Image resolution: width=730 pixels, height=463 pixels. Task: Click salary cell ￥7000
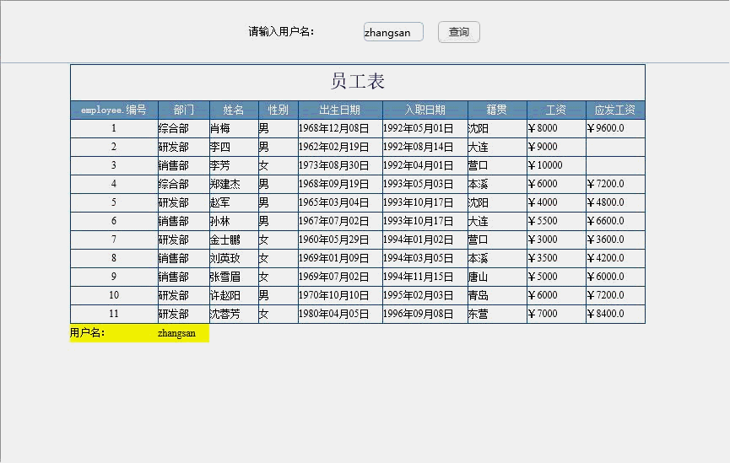click(556, 314)
